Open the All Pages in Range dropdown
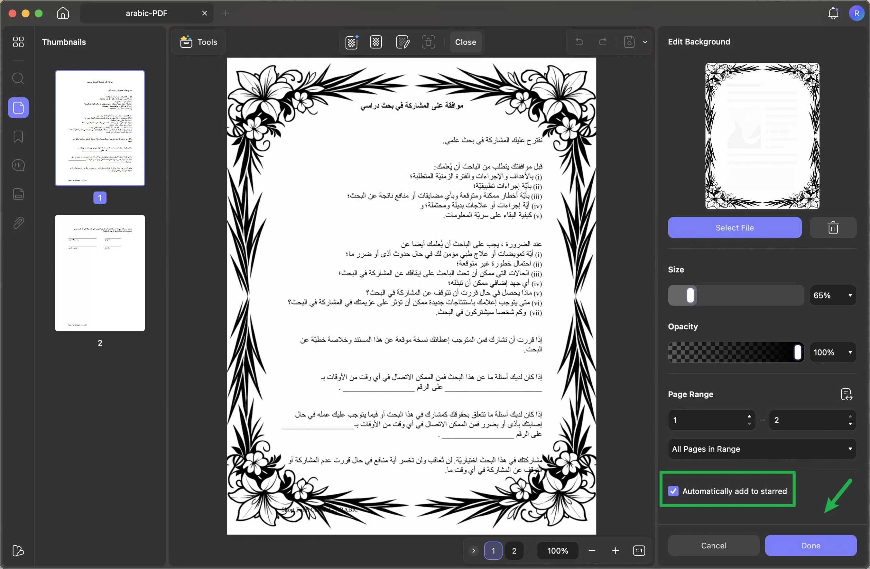Screen dimensions: 870x569 click(x=762, y=449)
